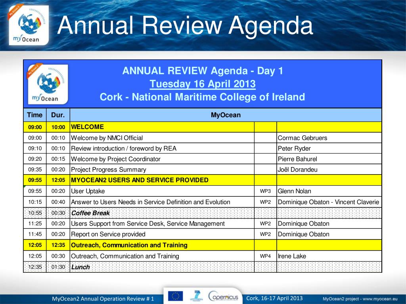Select 'MYOCEAN2 USERS AND SERVICE PROVIDED' row

(203, 180)
